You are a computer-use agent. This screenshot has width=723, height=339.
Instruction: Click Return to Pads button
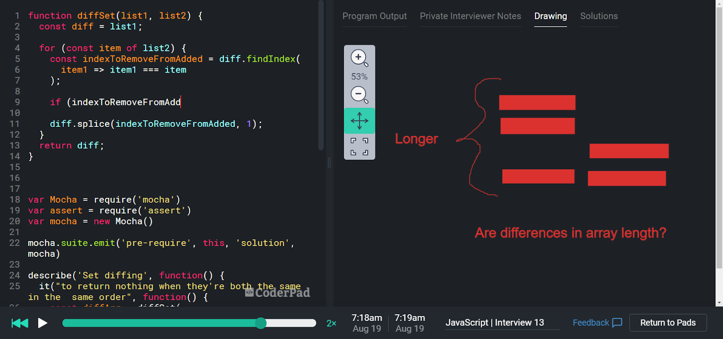(x=668, y=323)
